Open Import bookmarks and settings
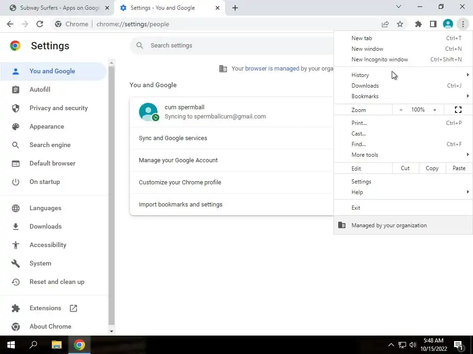The height and width of the screenshot is (354, 473). click(x=232, y=204)
